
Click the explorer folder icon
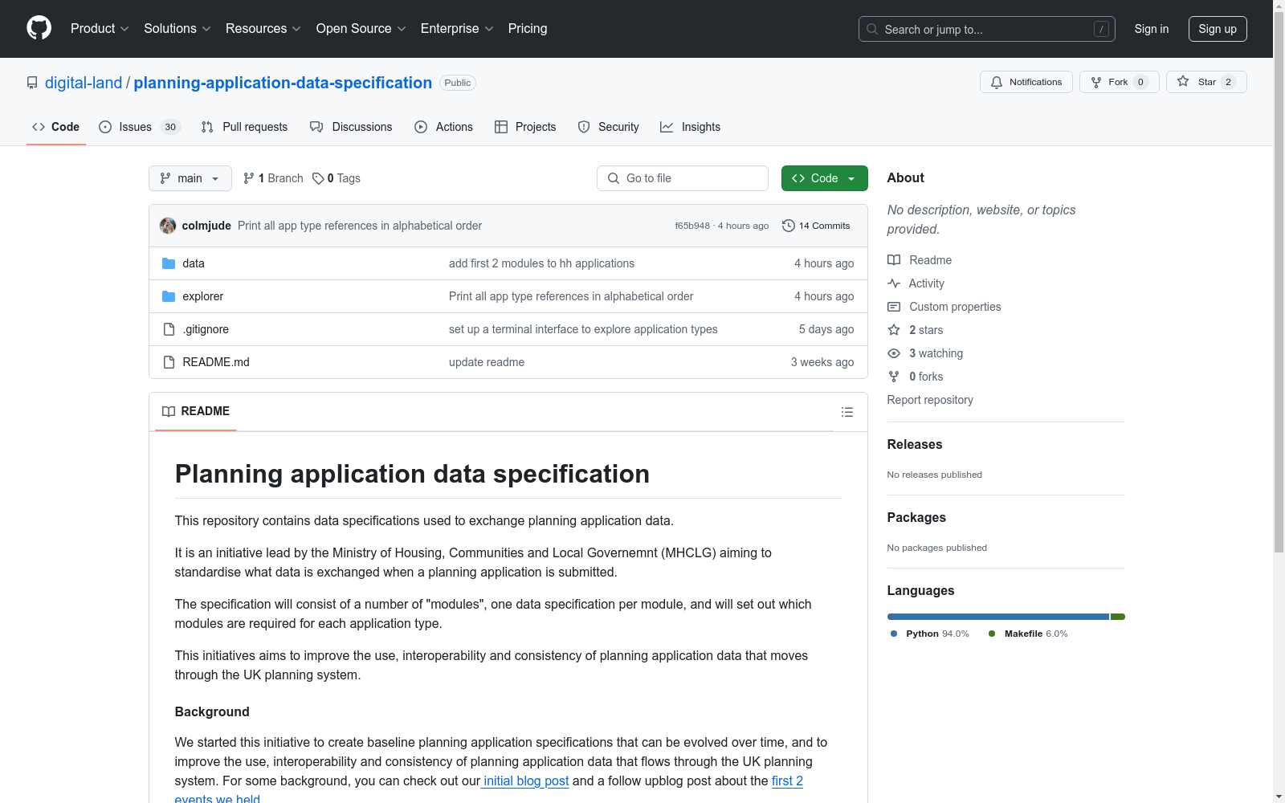[169, 296]
